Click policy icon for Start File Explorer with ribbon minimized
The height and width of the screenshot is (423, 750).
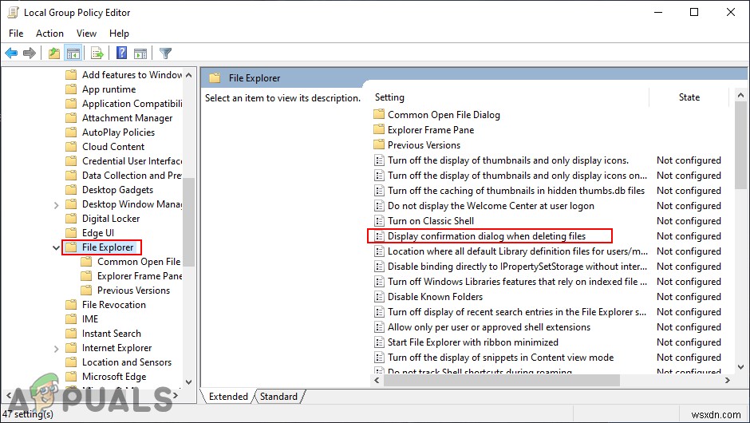[x=379, y=342]
